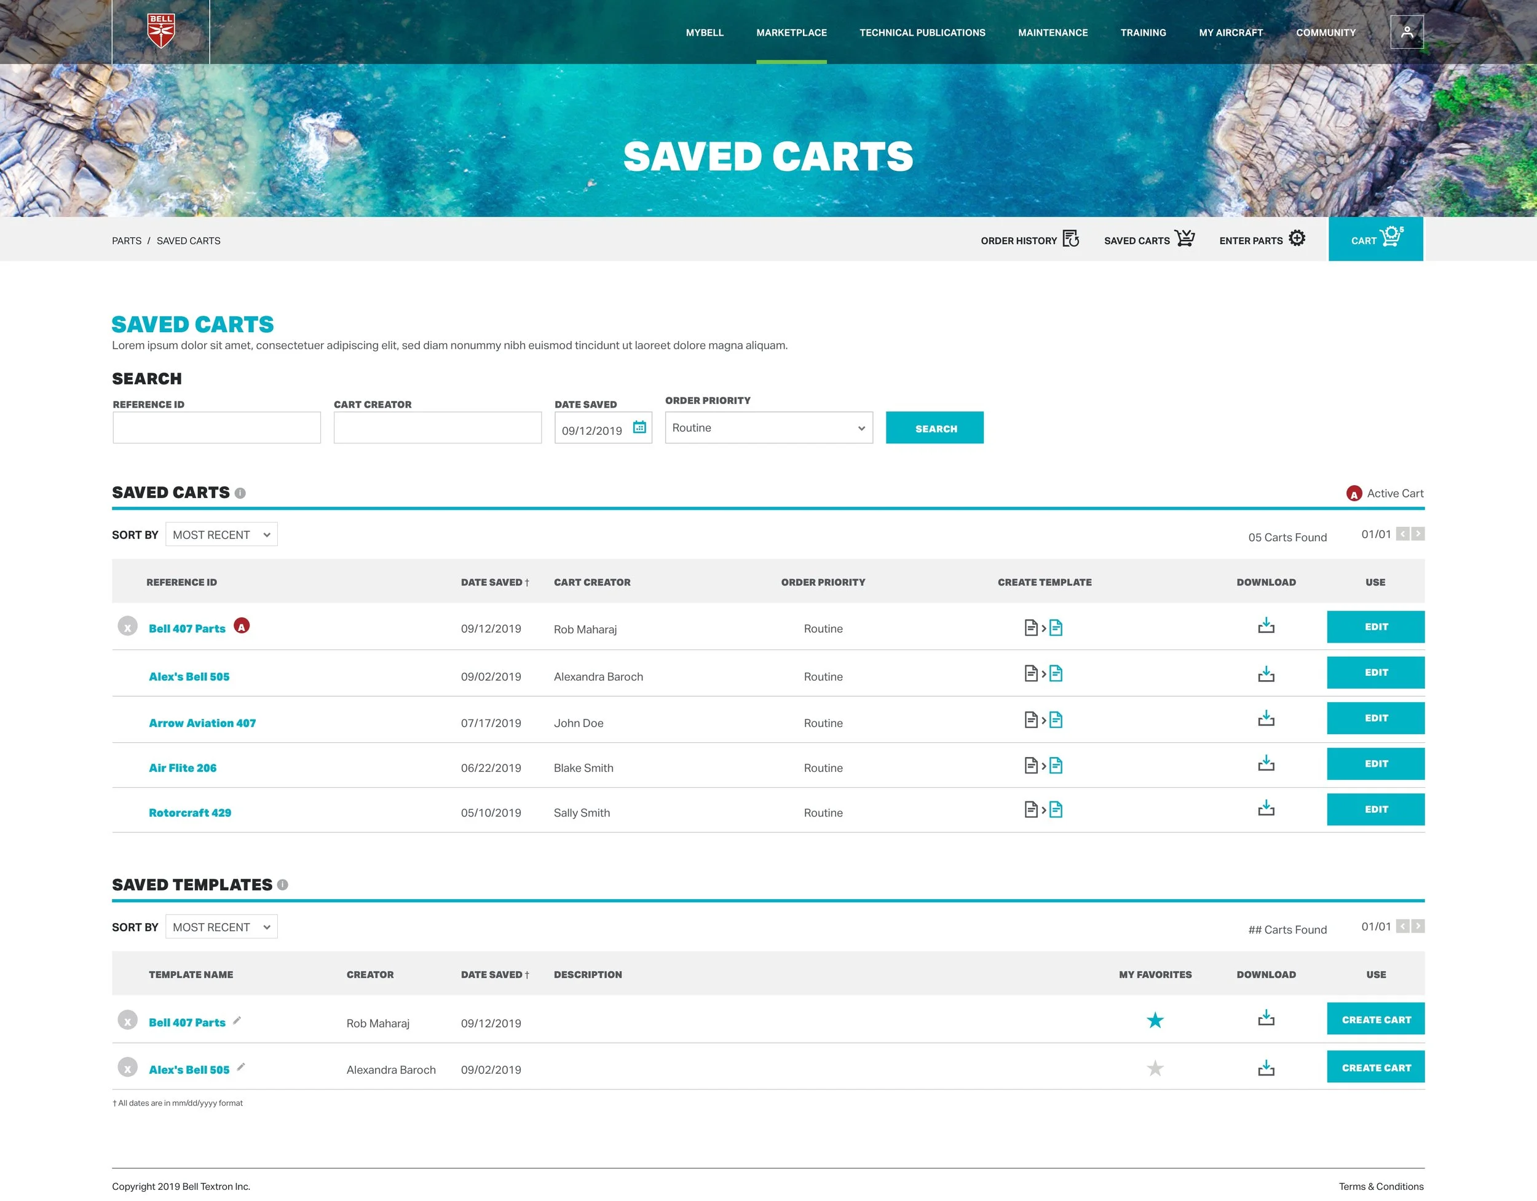Screen dimensions: 1537x1201
Task: Download the Arrow Aviation 407 cart
Action: (1266, 718)
